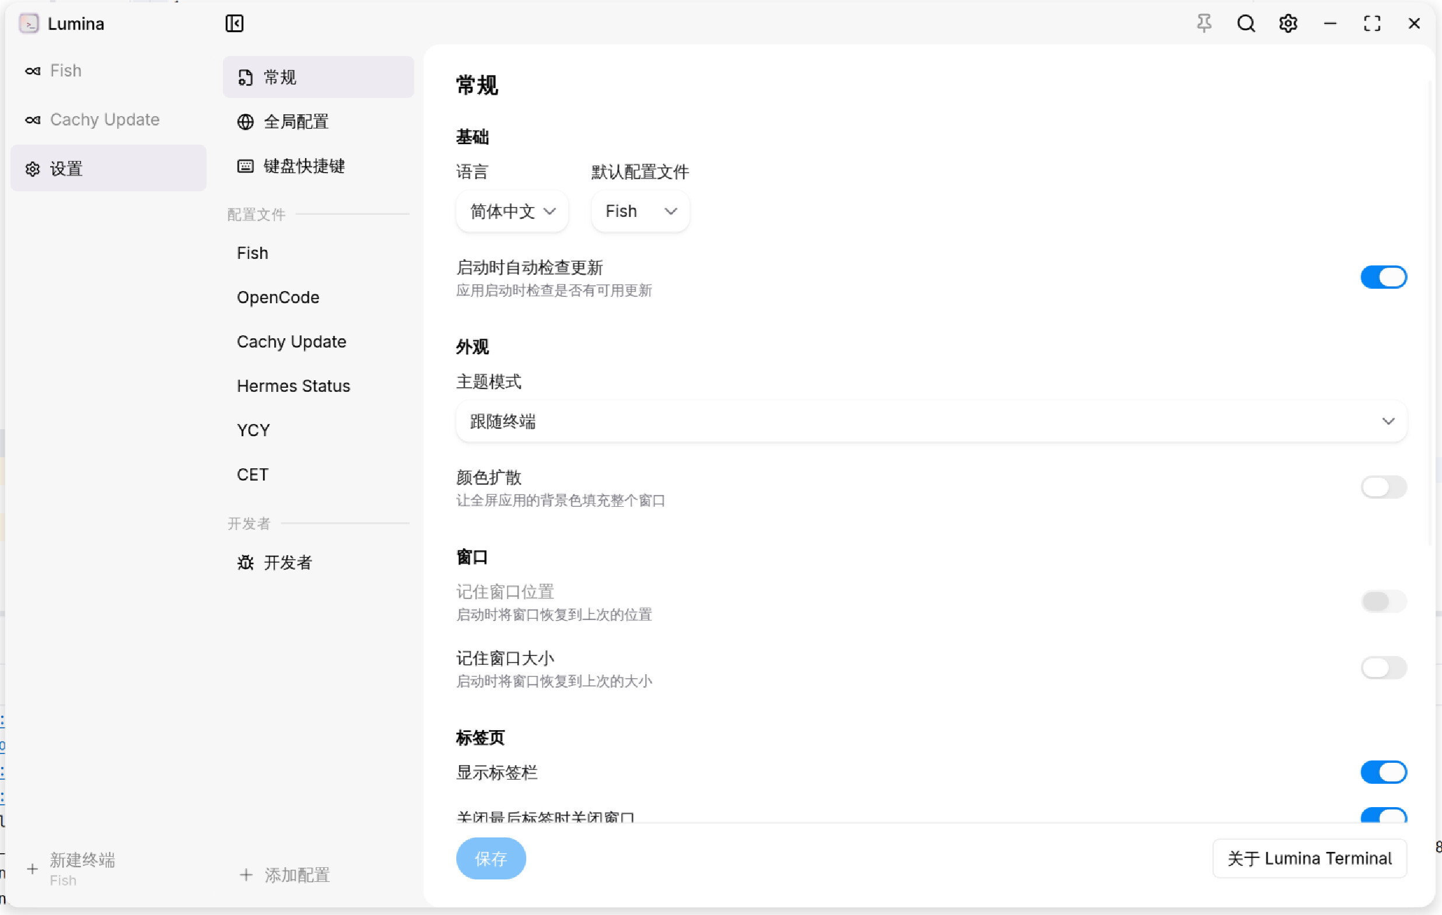Screen dimensions: 1442x915
Task: Enable the 颜色扩散 toggle
Action: pos(1383,487)
